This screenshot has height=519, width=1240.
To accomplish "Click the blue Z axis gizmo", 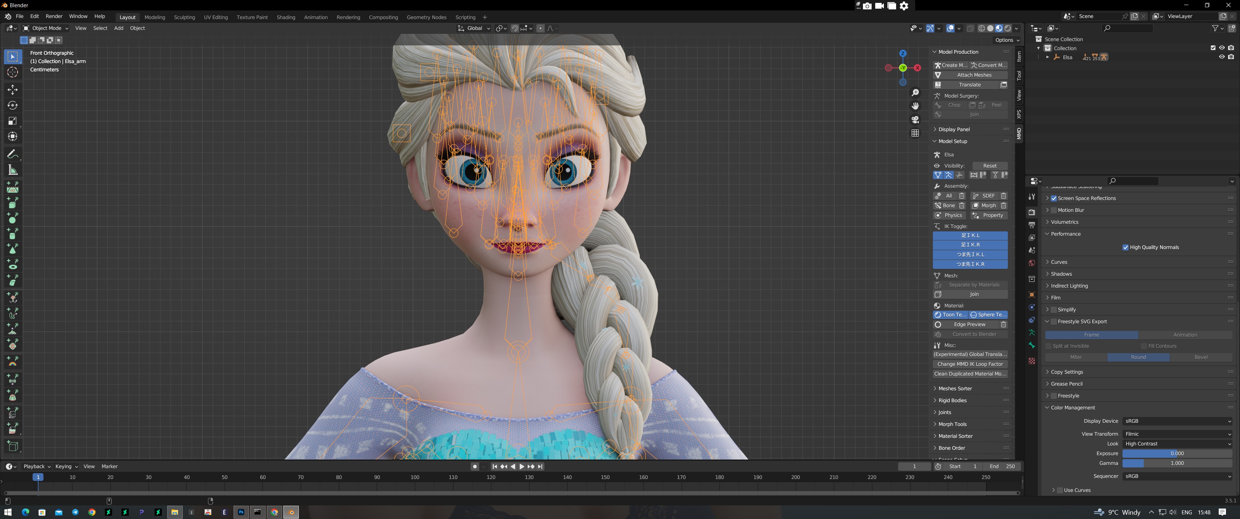I will pyautogui.click(x=903, y=53).
